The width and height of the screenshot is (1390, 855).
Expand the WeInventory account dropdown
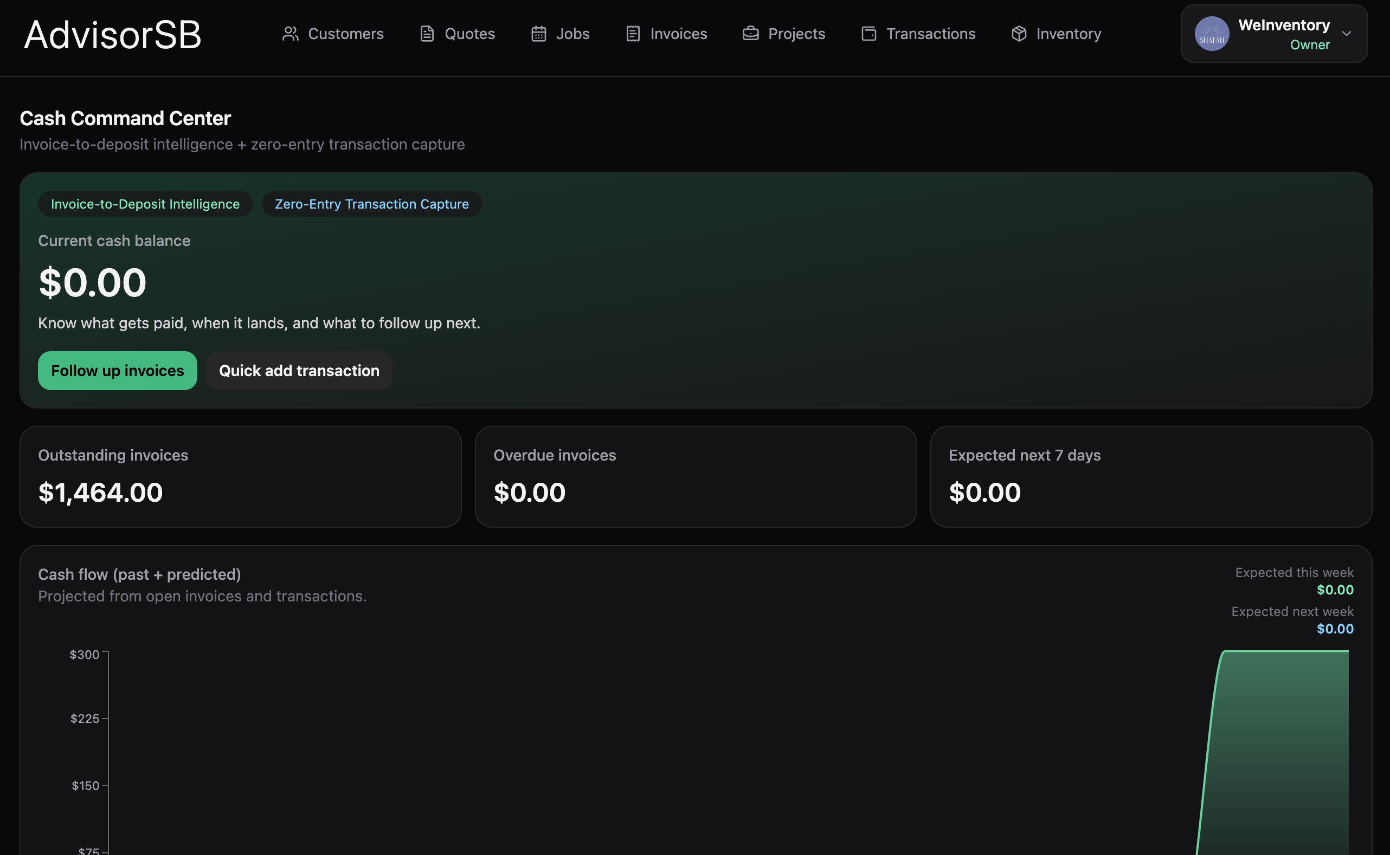(x=1347, y=34)
